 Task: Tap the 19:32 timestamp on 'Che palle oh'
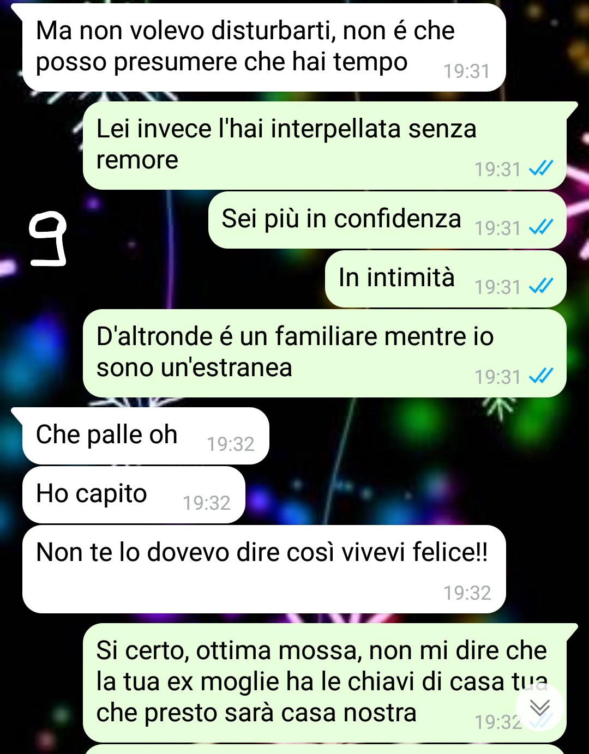(x=230, y=444)
